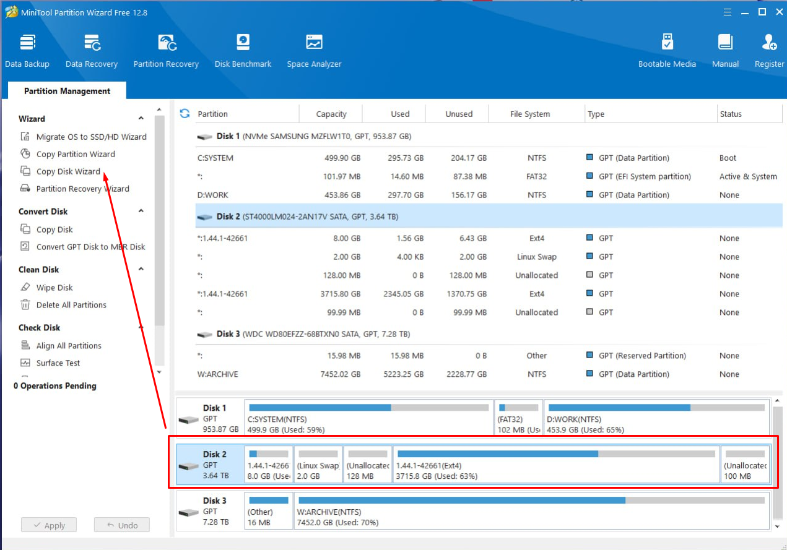Click the Align All Partitions icon
The width and height of the screenshot is (787, 550).
pyautogui.click(x=25, y=346)
